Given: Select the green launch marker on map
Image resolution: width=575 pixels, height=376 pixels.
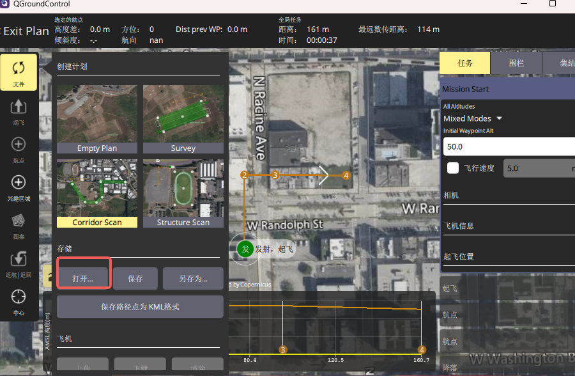Looking at the screenshot, I should point(245,249).
